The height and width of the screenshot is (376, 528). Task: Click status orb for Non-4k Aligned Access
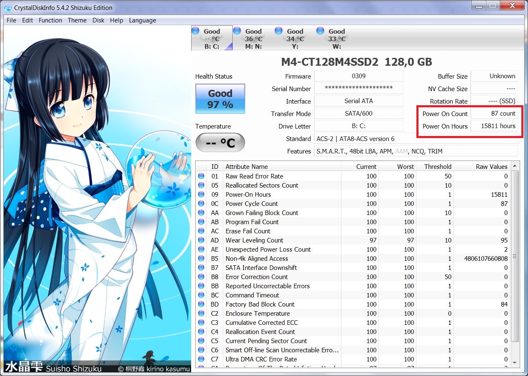click(201, 258)
